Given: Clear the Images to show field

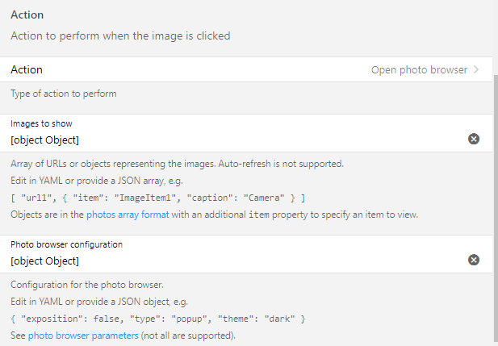Looking at the screenshot, I should click(x=474, y=139).
